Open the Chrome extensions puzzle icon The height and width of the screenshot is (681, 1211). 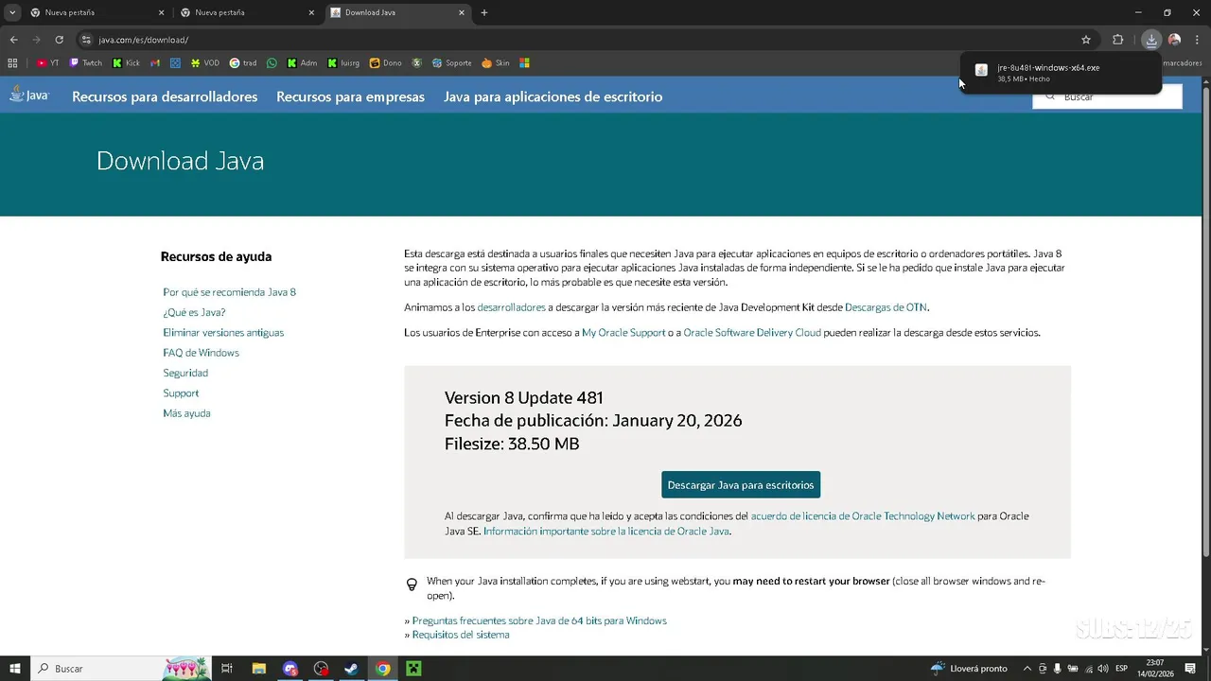tap(1117, 40)
